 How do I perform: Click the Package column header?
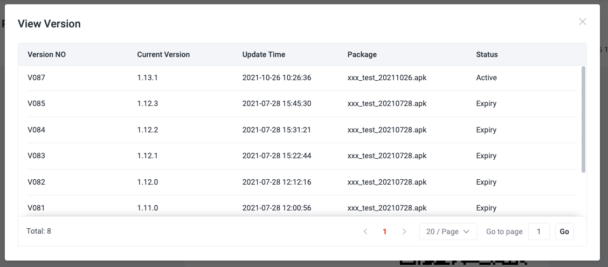click(x=362, y=55)
